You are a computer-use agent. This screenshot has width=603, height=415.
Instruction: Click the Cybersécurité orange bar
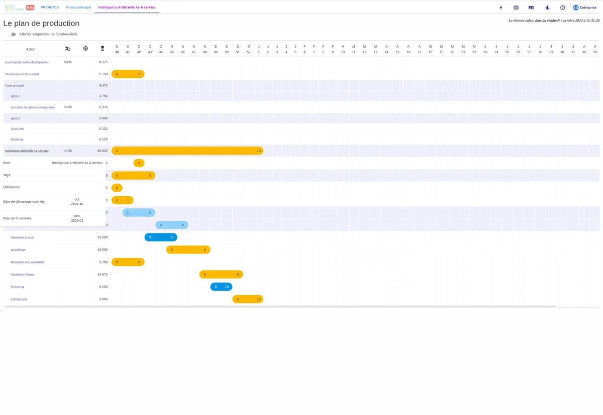click(x=248, y=299)
